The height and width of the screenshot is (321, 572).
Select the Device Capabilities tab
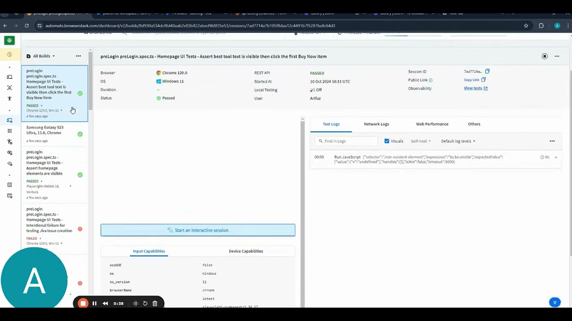pos(246,251)
